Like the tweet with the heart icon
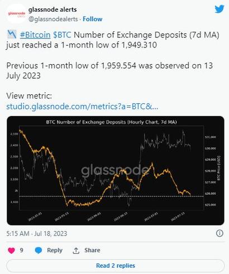Viewport: 229px width, 274px height. 11,251
